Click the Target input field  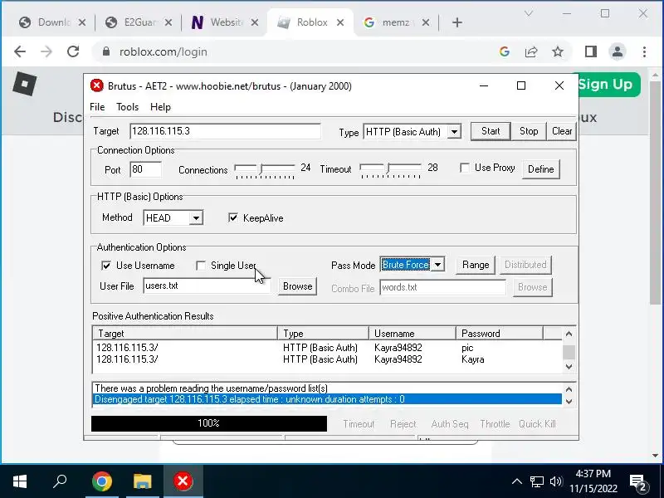[x=225, y=131]
